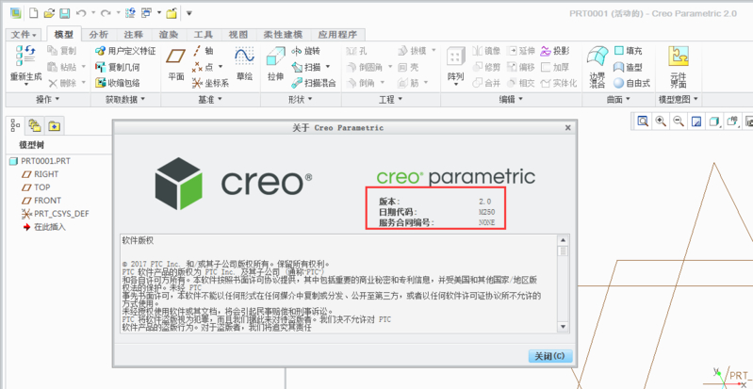Close the 关于 Creo Parametric dialog with X
Viewport: 753px width, 389px height.
[x=567, y=128]
